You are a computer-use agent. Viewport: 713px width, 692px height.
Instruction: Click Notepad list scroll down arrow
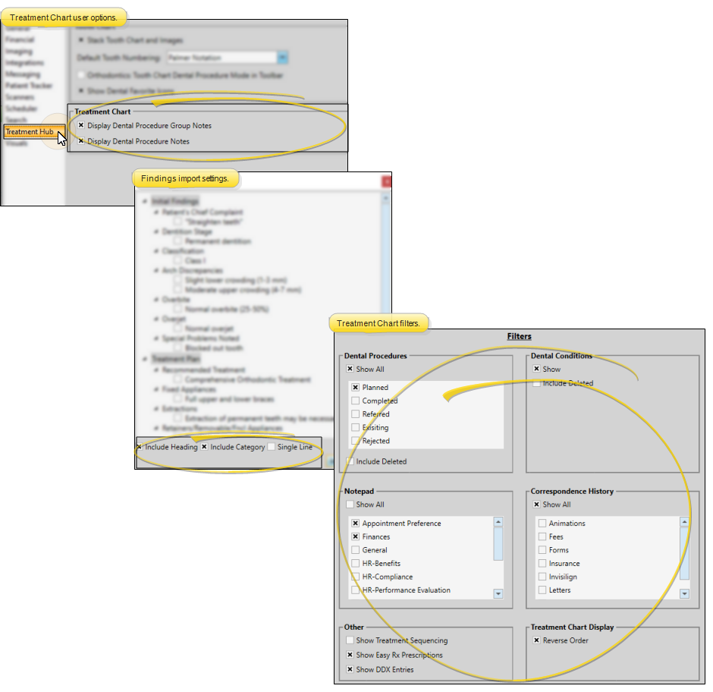(x=498, y=593)
